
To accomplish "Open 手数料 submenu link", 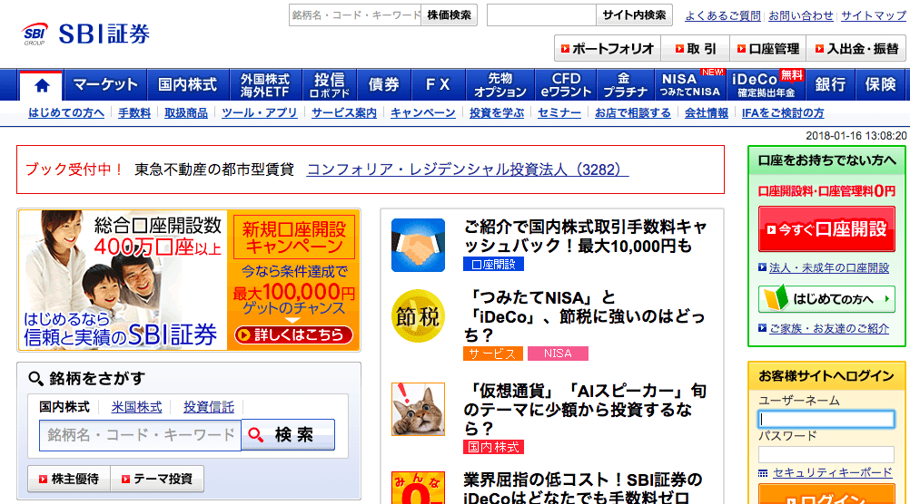I will 134,113.
